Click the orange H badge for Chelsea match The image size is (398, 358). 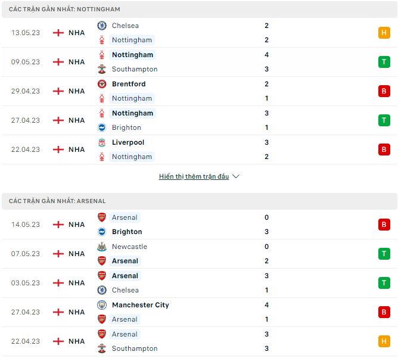(384, 33)
